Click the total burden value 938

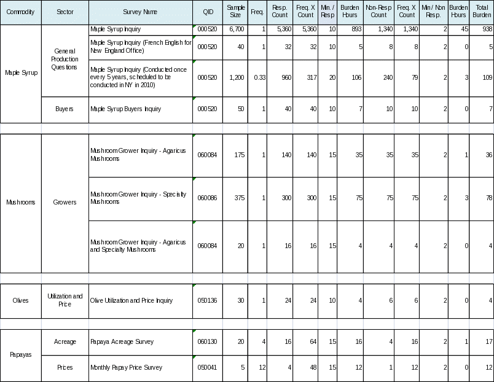(481, 30)
